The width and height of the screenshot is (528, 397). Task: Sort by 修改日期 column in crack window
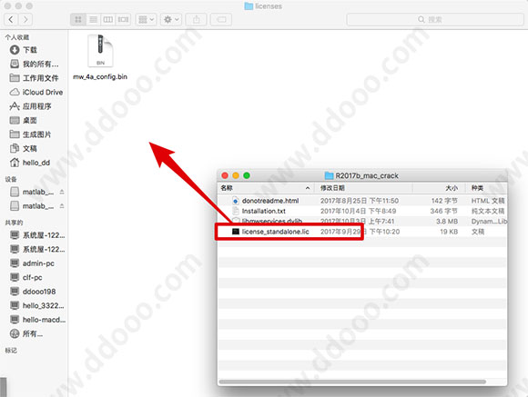coord(363,188)
